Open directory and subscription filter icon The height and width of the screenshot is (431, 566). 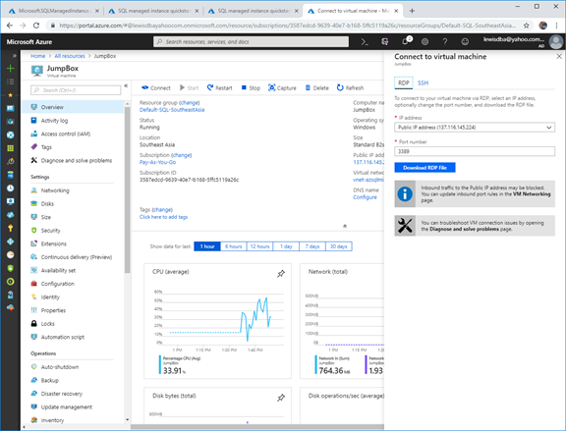385,42
